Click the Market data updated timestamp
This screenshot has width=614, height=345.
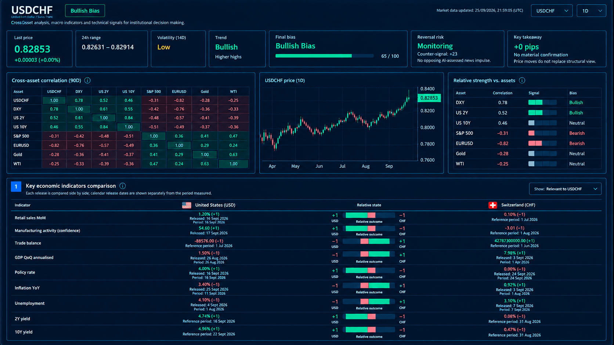(480, 10)
